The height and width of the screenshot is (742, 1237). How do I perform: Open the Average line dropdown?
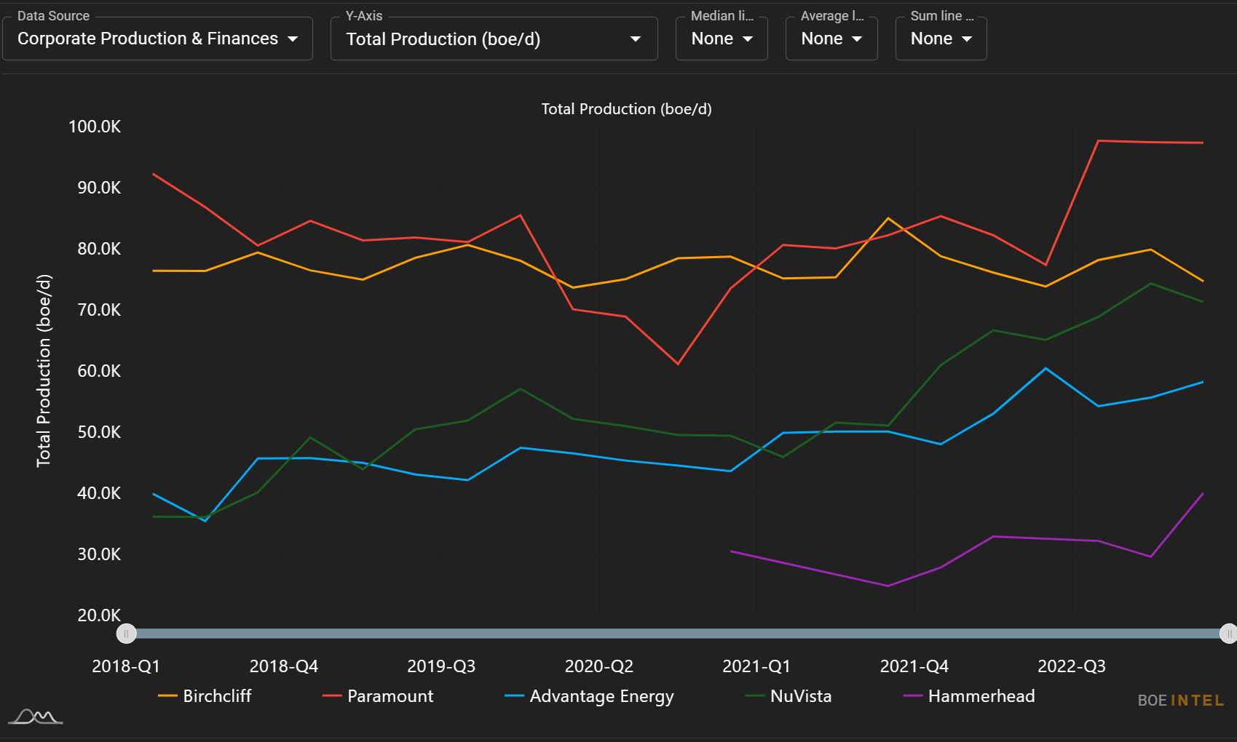(831, 39)
